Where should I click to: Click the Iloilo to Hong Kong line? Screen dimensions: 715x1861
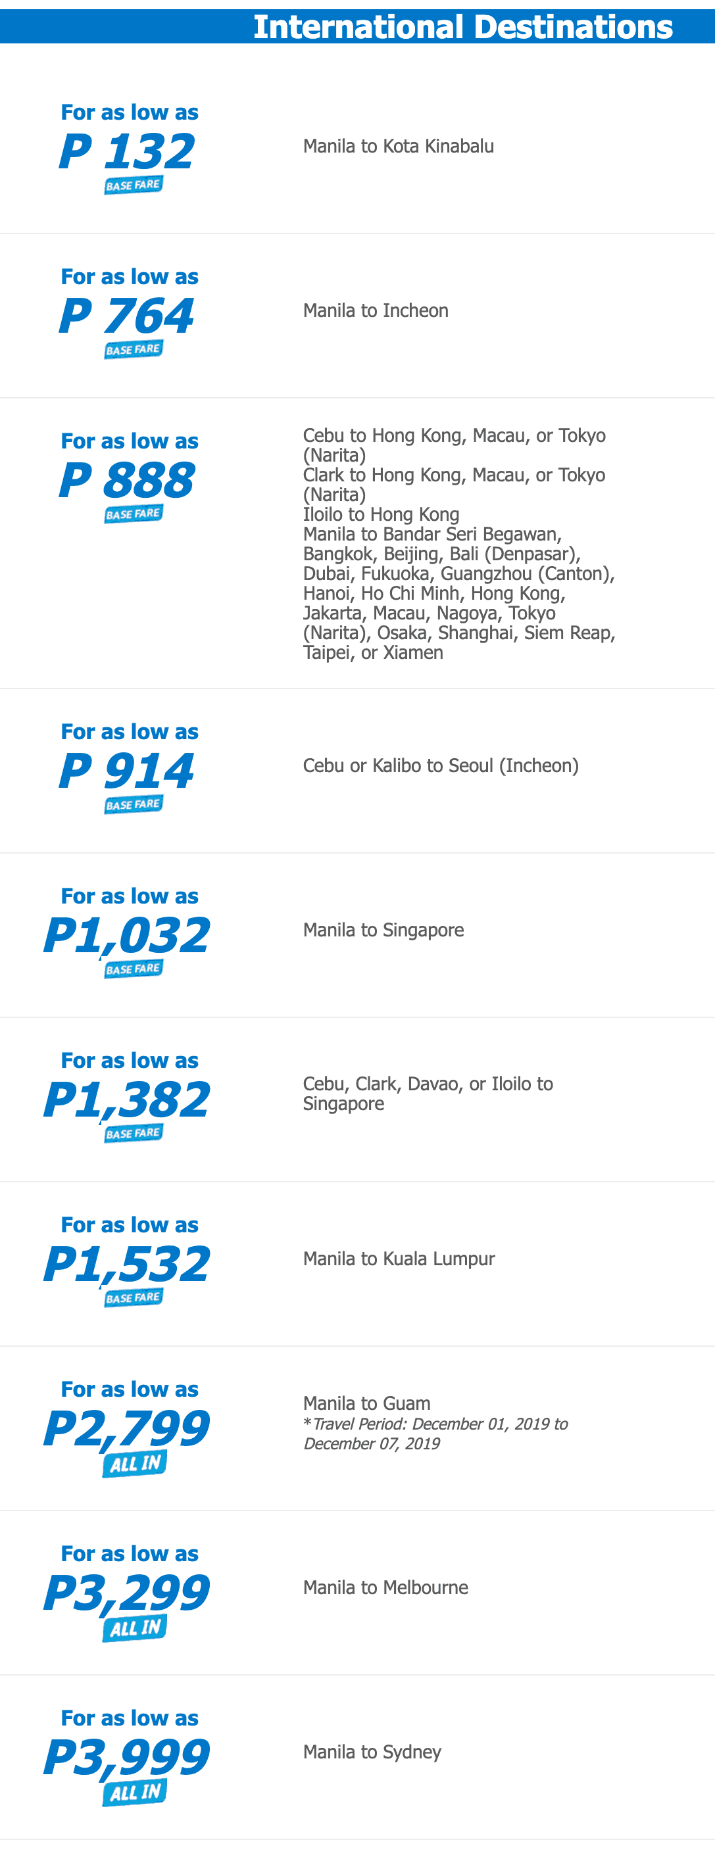(381, 514)
